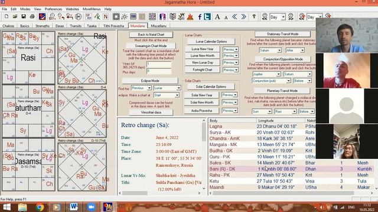Screen dimensions: 378x212
Task: Open the Lunar eclipse type dropdown
Action: click(167, 88)
